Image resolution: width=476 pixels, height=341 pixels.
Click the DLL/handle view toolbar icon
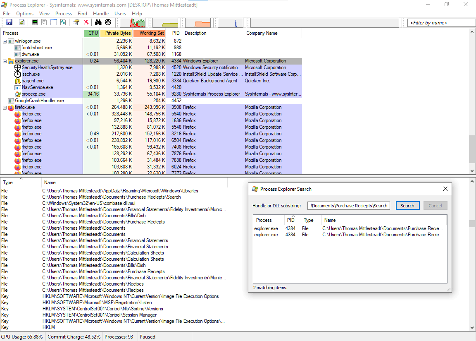pyautogui.click(x=63, y=22)
